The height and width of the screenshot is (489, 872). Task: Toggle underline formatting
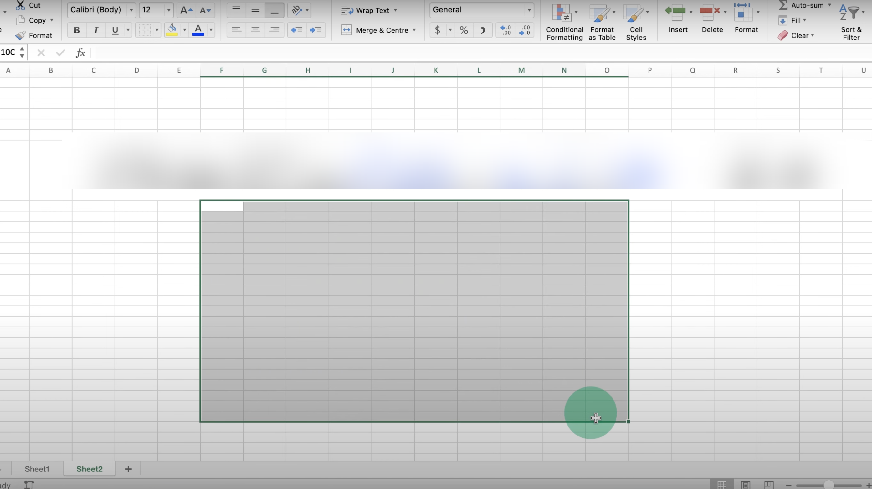pyautogui.click(x=115, y=30)
